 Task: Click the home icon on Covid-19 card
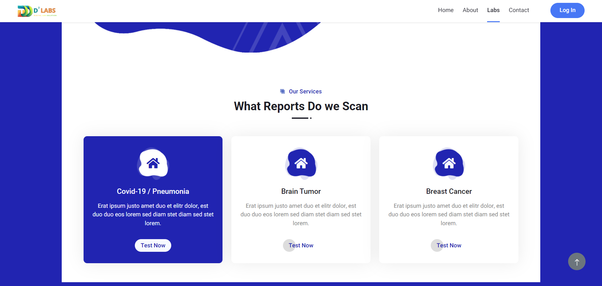(x=153, y=163)
